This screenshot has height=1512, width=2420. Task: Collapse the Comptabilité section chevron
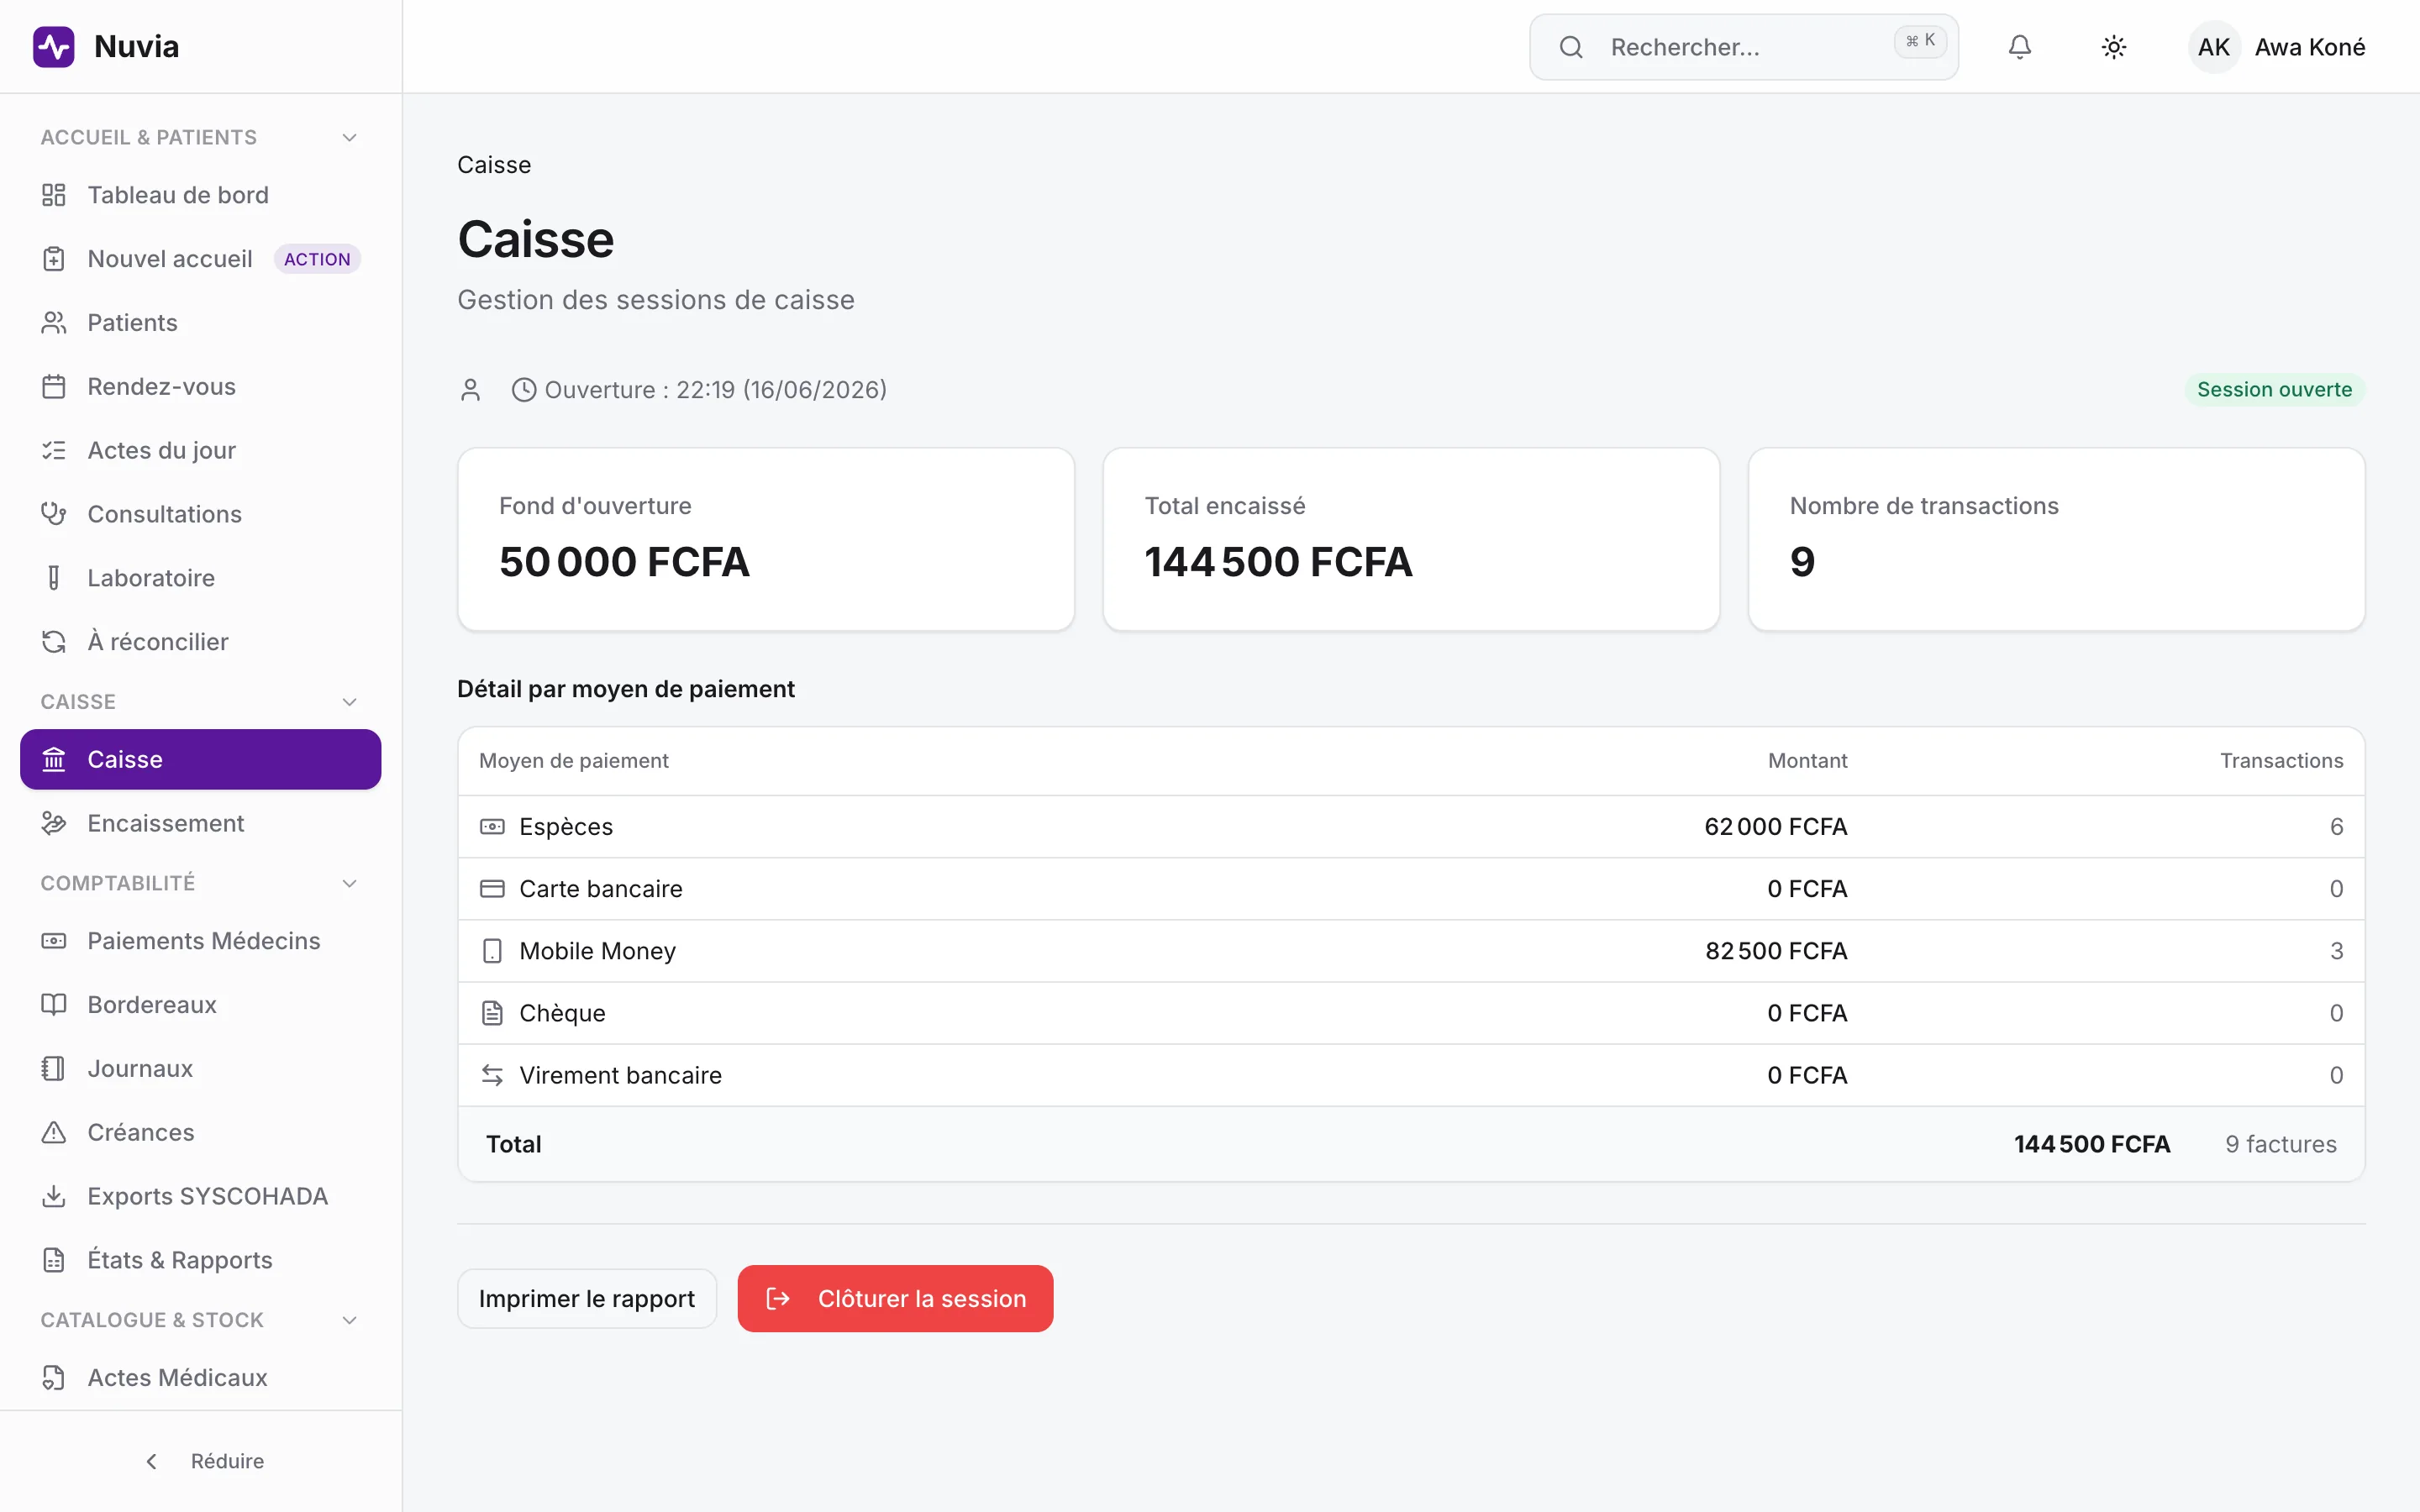click(349, 883)
